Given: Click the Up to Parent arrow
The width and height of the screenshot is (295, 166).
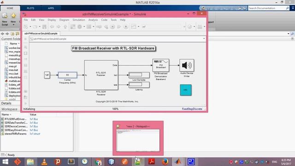Looking at the screenshot, I should (65, 27).
